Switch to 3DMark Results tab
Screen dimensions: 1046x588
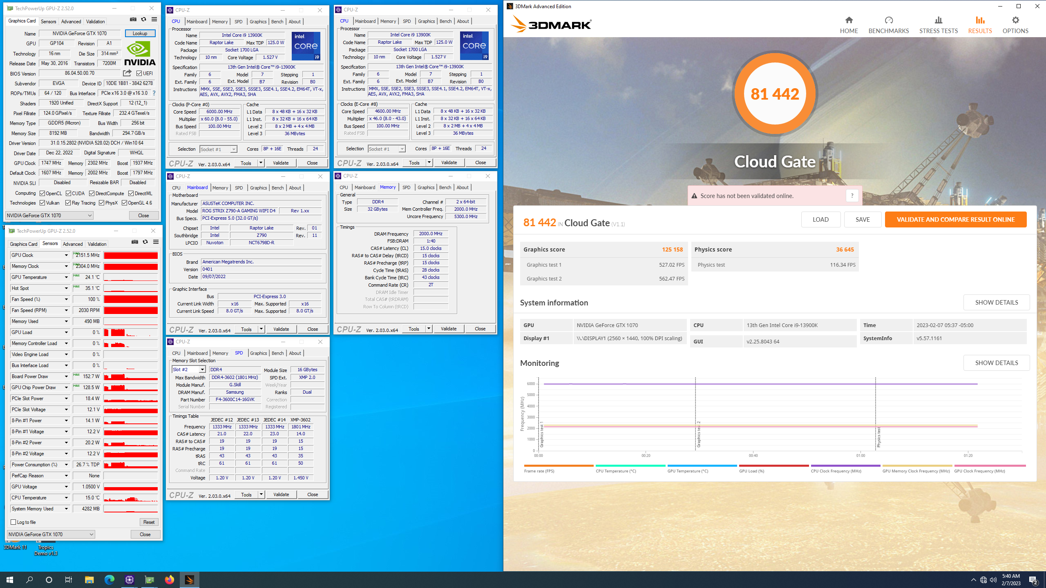980,25
